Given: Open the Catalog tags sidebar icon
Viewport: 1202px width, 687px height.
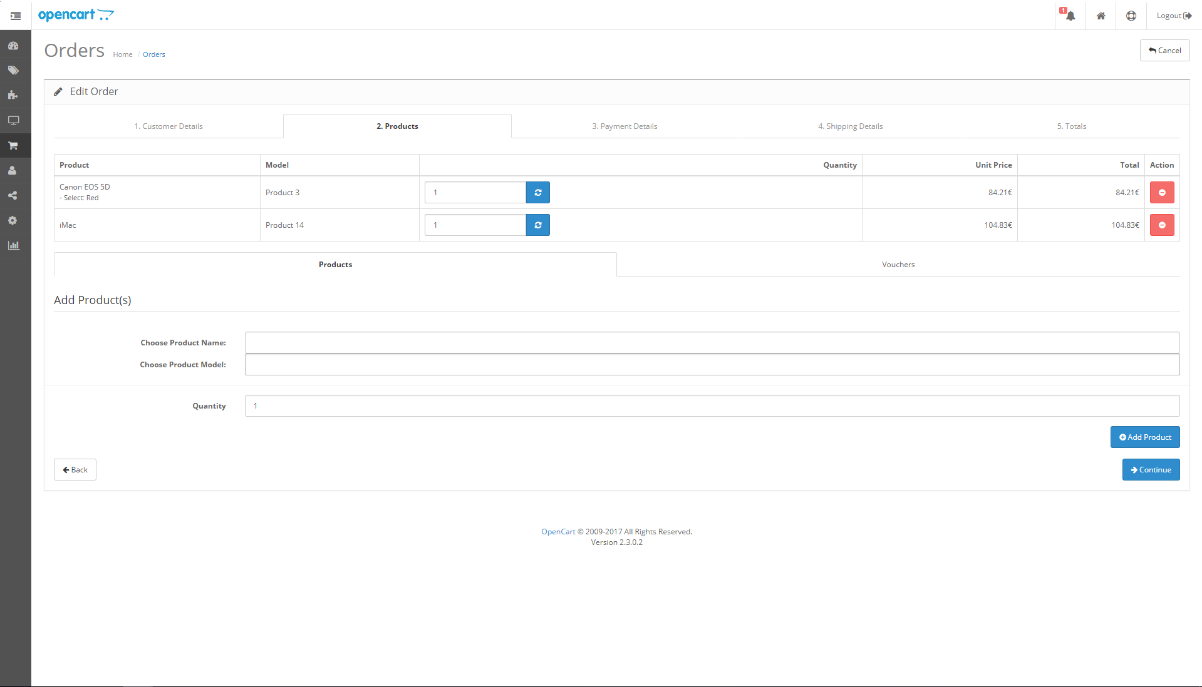Looking at the screenshot, I should point(13,71).
